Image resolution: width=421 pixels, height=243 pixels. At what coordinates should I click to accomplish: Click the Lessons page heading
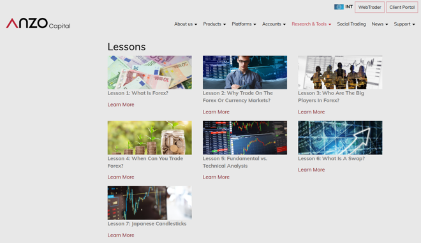[x=126, y=47]
